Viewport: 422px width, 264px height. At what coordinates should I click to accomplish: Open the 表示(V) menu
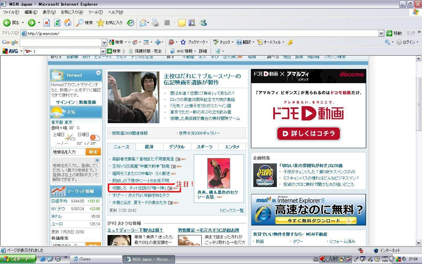(x=49, y=12)
